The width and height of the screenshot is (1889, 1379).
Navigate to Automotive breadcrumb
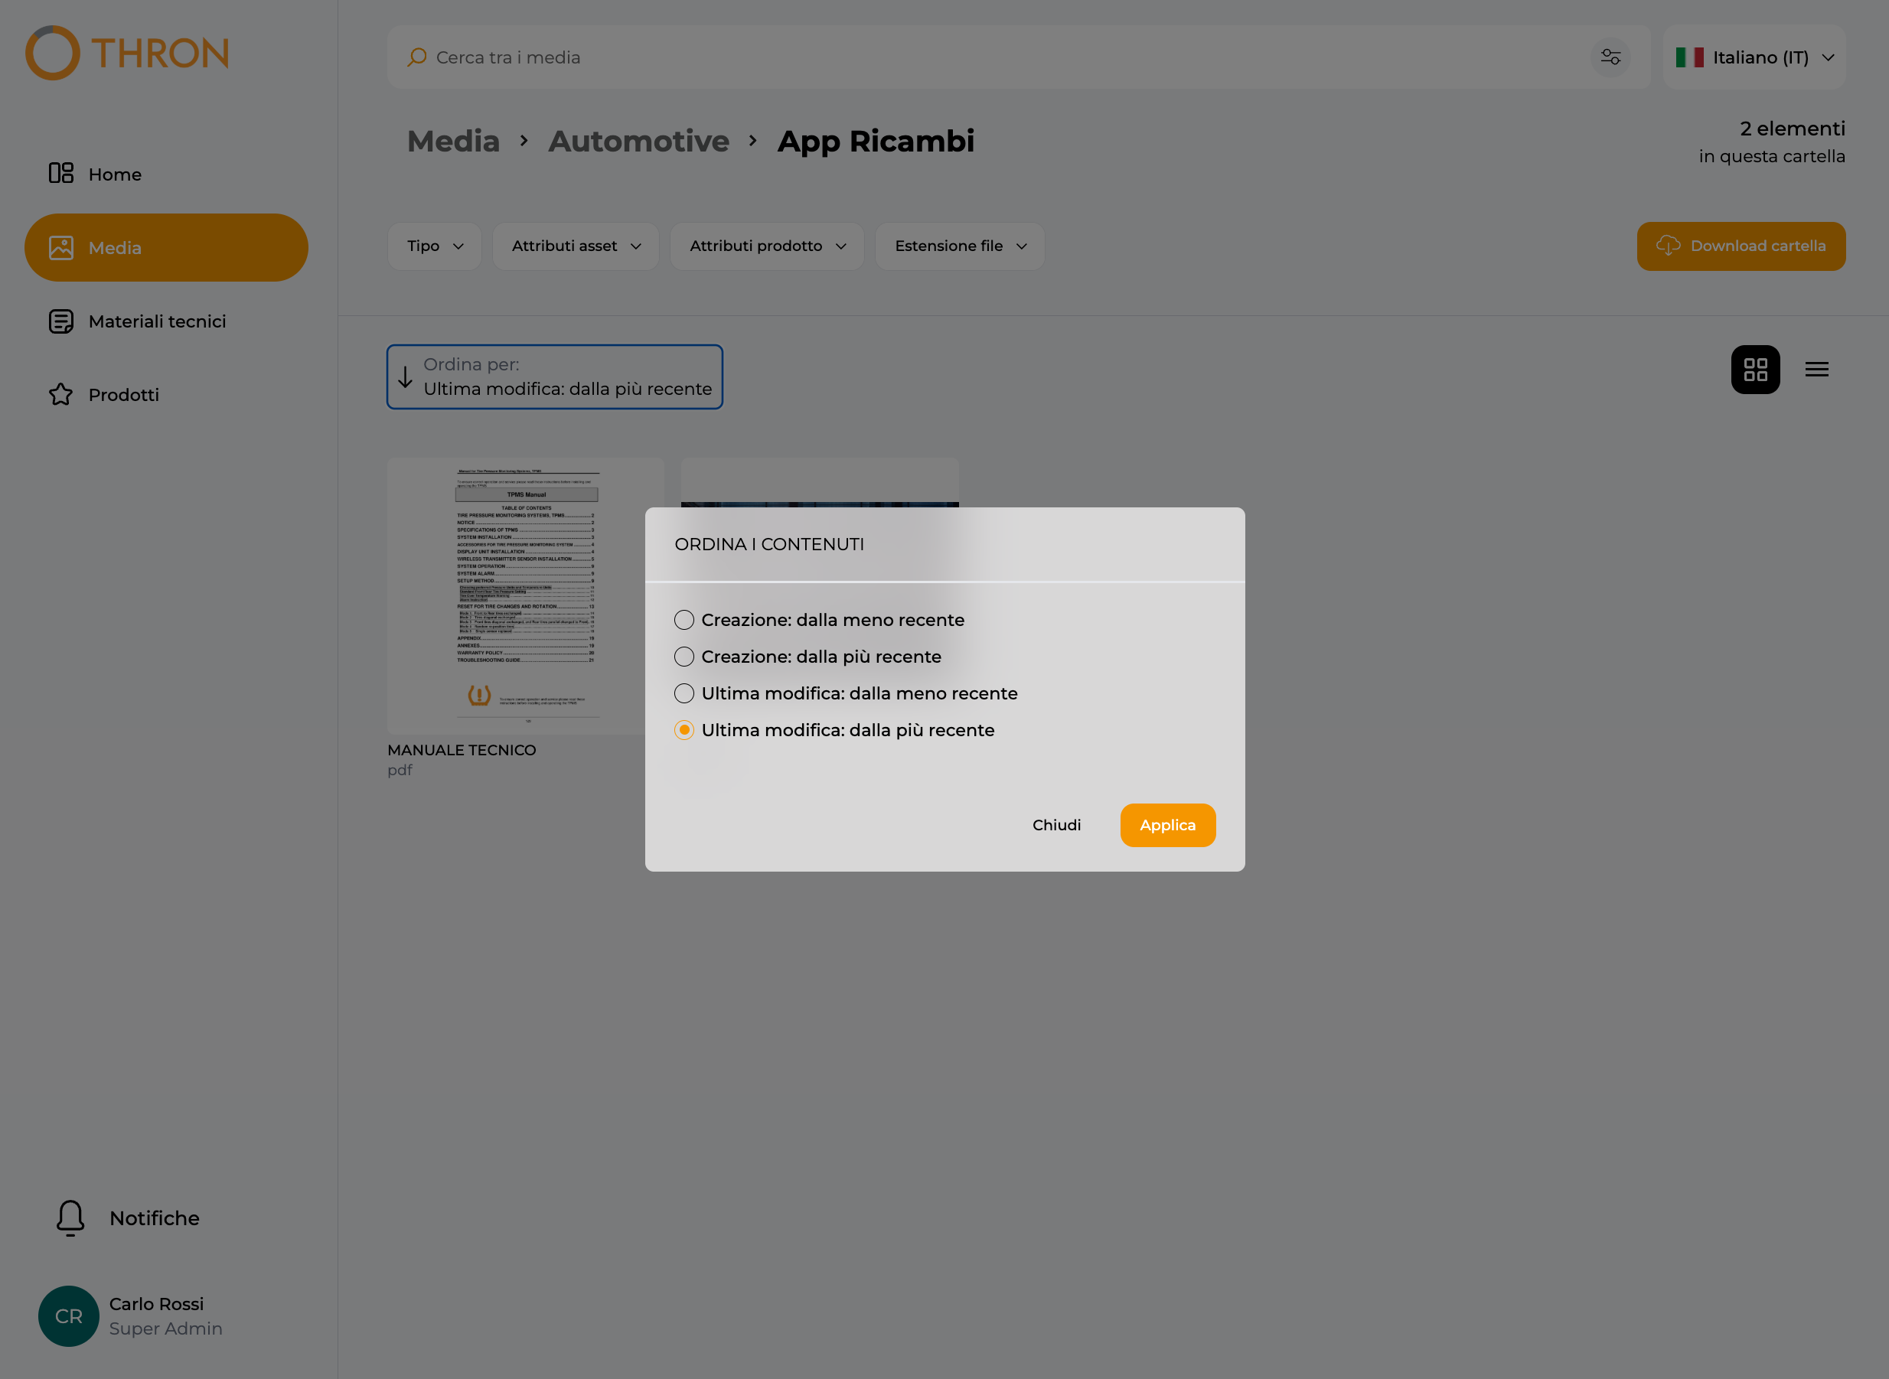638,141
